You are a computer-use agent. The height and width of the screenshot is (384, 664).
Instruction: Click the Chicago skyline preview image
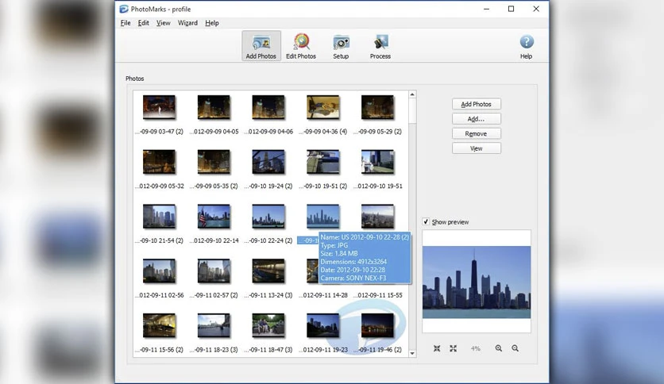click(477, 282)
